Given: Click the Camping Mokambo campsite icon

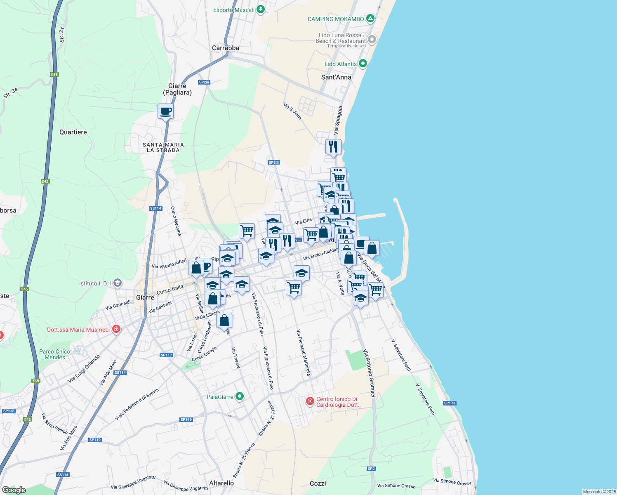Looking at the screenshot, I should (x=370, y=19).
